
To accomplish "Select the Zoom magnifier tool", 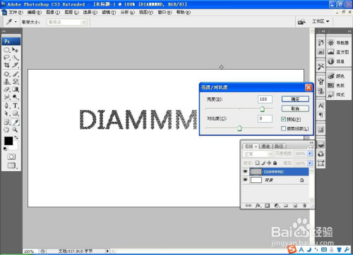I will (x=16, y=130).
